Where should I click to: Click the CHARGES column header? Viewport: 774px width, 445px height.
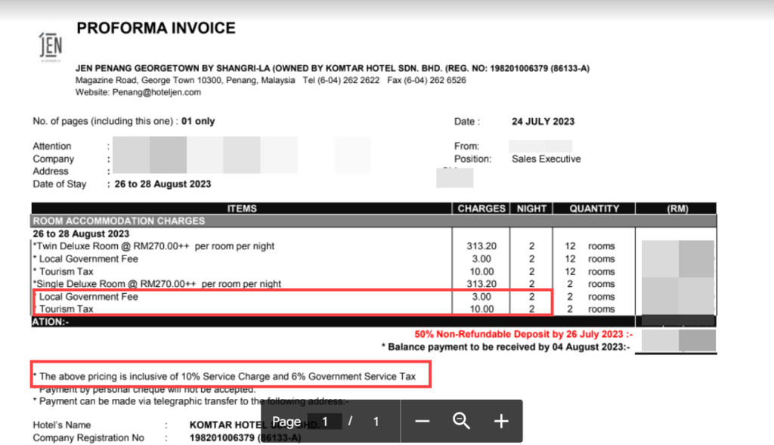pos(481,209)
